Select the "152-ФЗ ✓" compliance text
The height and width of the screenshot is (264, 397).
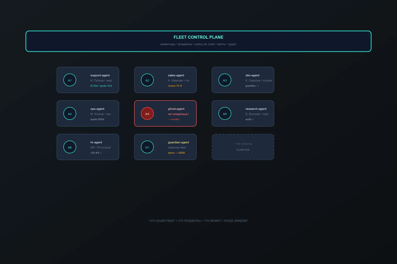pyautogui.click(x=96, y=153)
